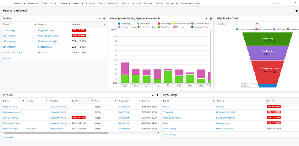The height and width of the screenshot is (146, 299).
Task: Click the red Value proposition funnel segment
Action: click(x=267, y=72)
